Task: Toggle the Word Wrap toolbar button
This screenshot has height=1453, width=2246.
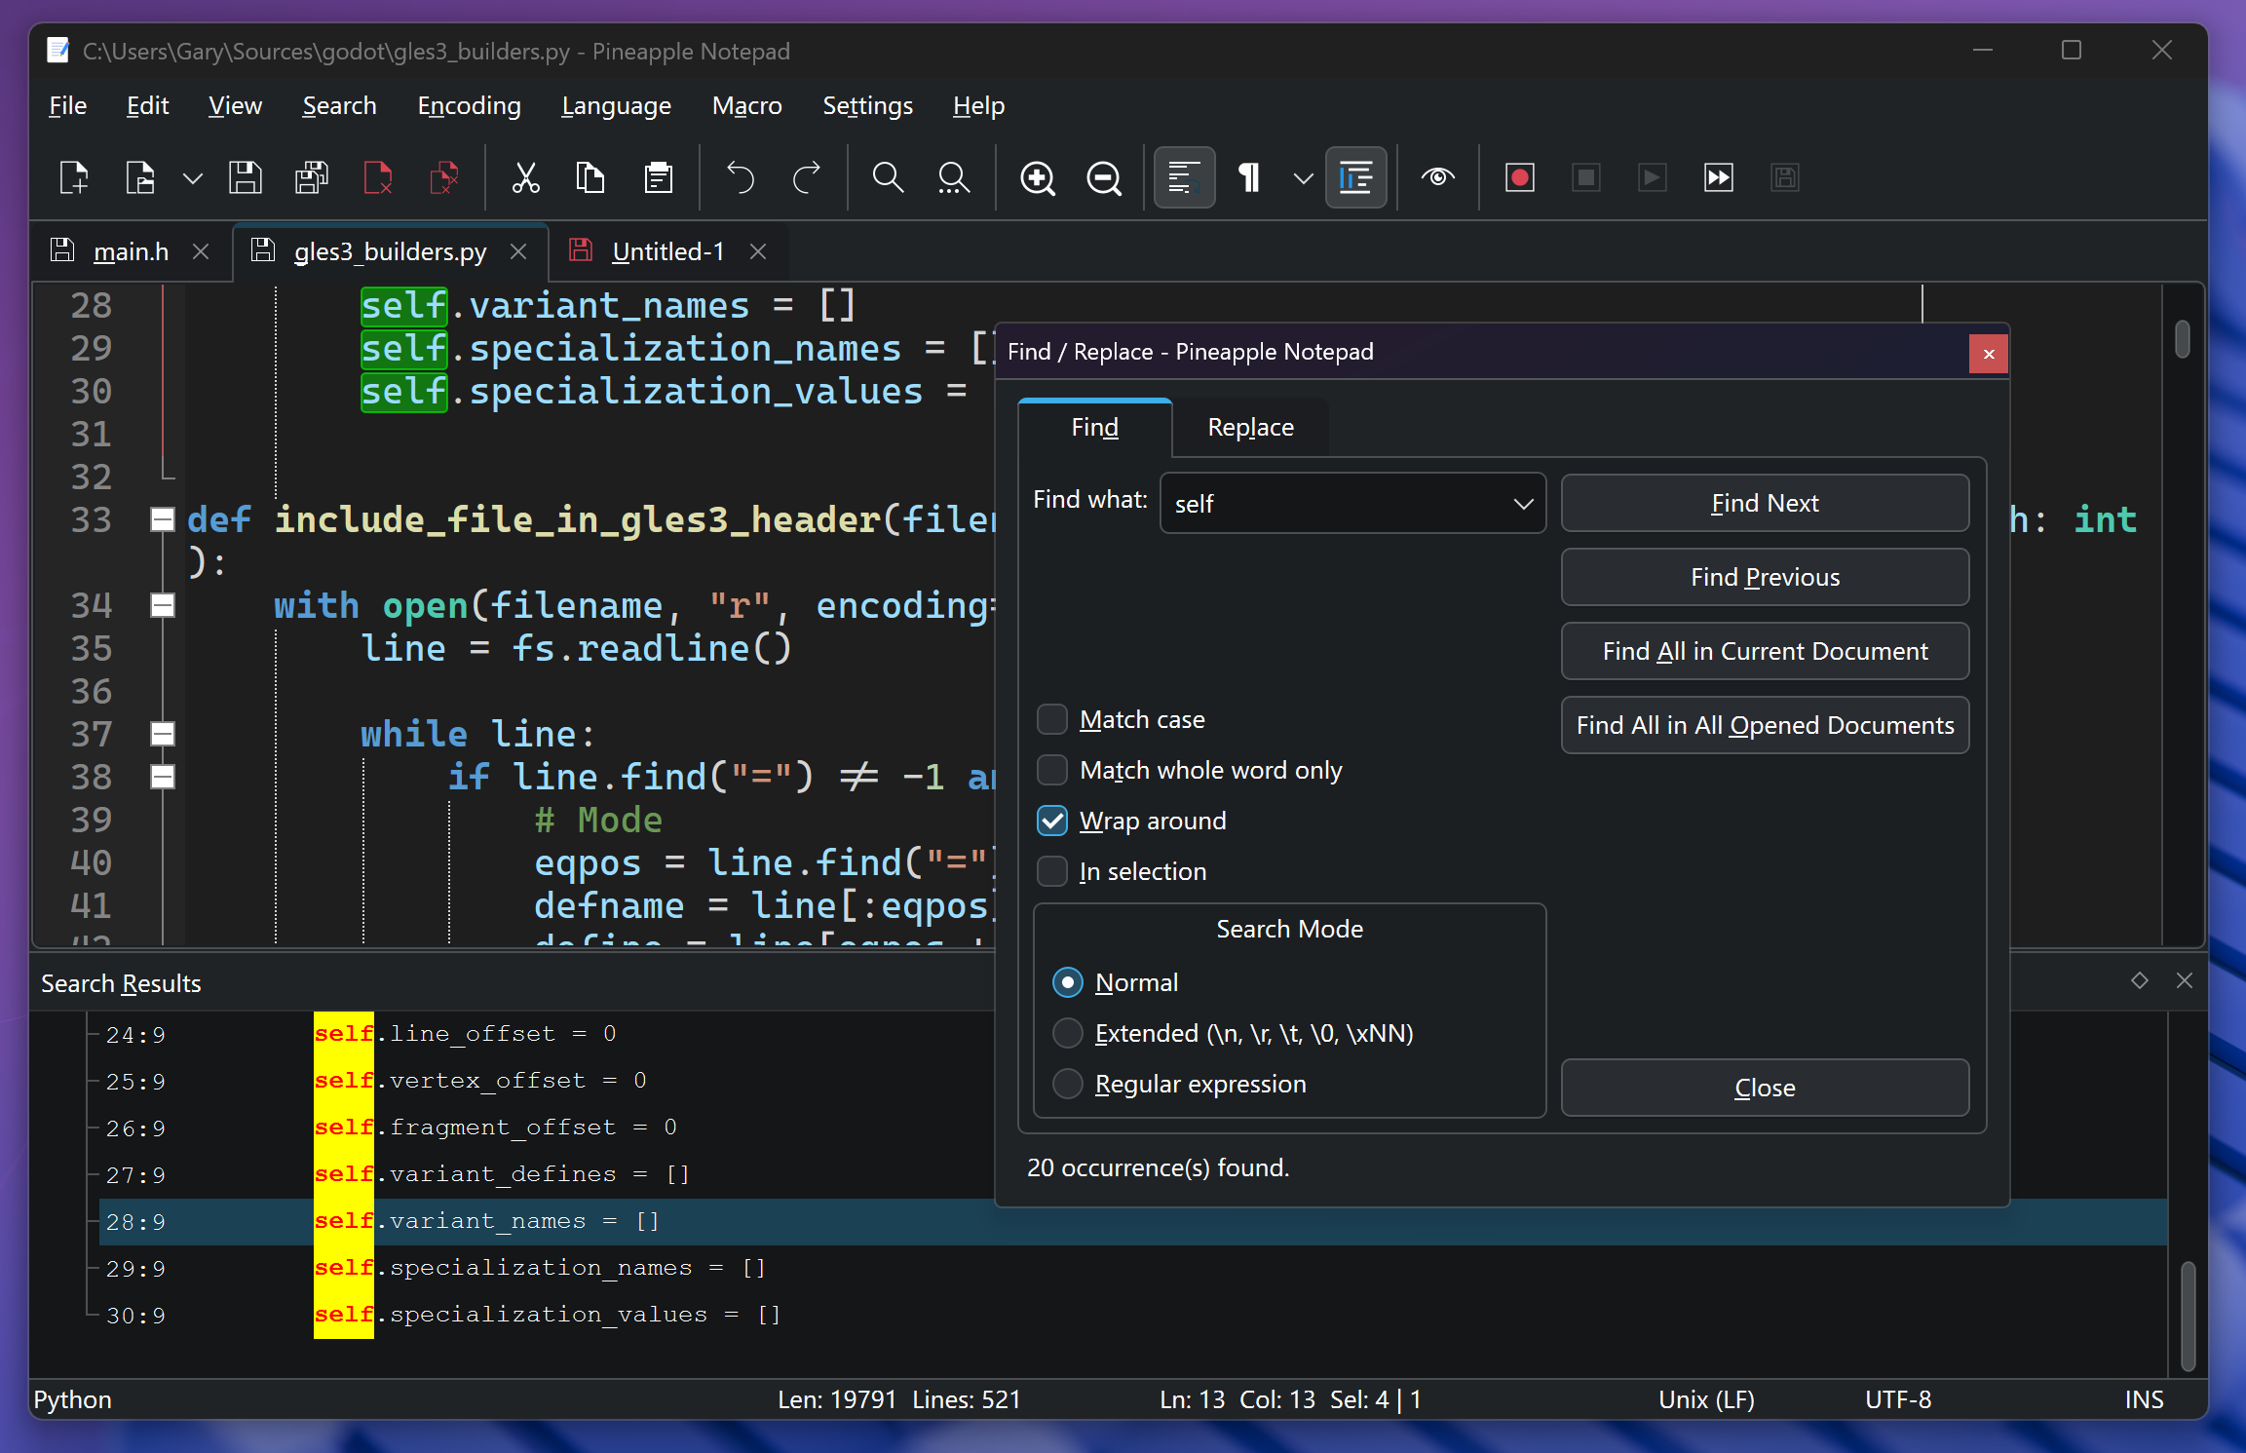Action: pyautogui.click(x=1184, y=177)
